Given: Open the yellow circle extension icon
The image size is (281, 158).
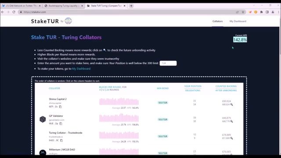Looking at the screenshot, I should (x=256, y=12).
